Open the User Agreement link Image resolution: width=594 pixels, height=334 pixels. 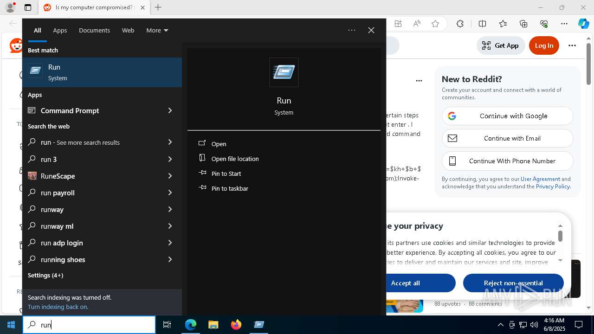point(540,179)
